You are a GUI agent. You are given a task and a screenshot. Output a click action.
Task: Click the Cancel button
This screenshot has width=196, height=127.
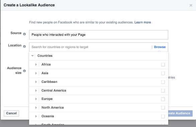pos(11,113)
